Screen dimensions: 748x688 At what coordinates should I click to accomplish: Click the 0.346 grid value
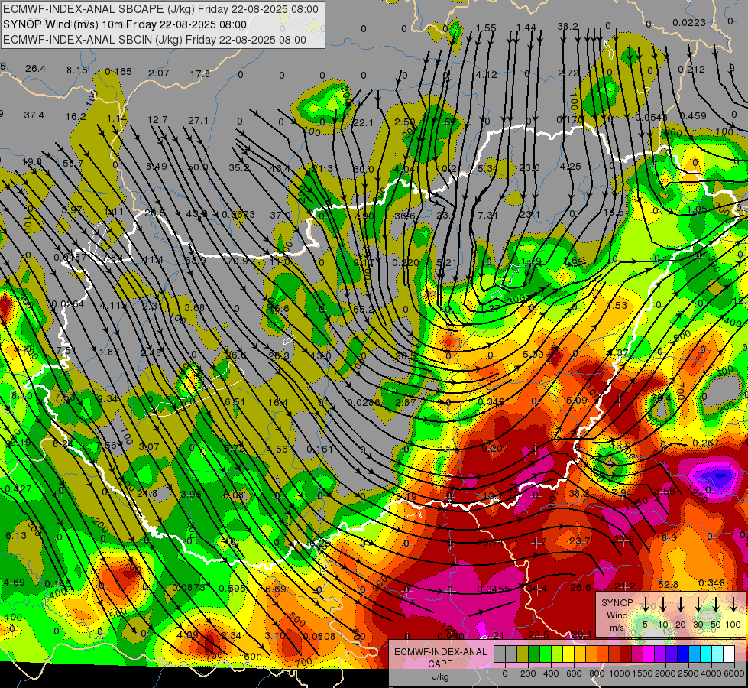(x=491, y=401)
